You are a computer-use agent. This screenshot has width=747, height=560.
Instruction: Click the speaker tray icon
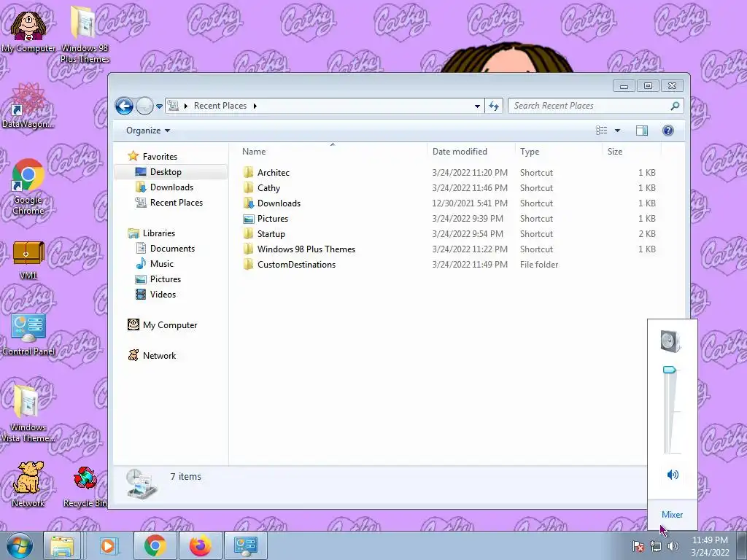tap(673, 545)
